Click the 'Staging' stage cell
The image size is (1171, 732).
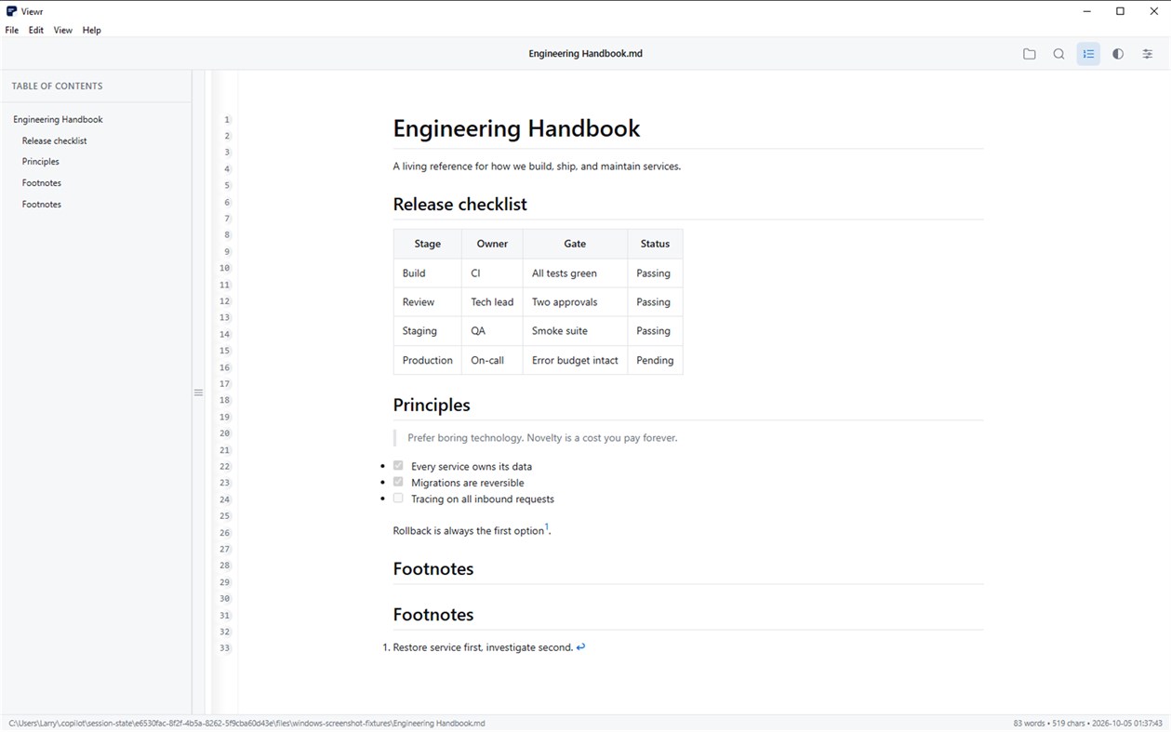click(x=428, y=331)
